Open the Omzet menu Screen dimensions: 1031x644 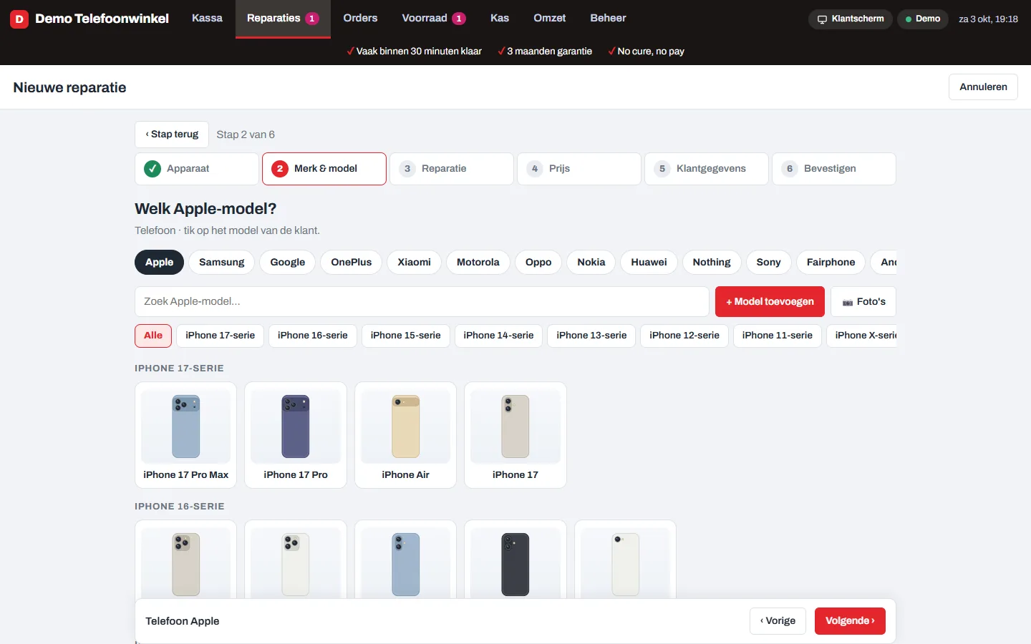pos(550,18)
